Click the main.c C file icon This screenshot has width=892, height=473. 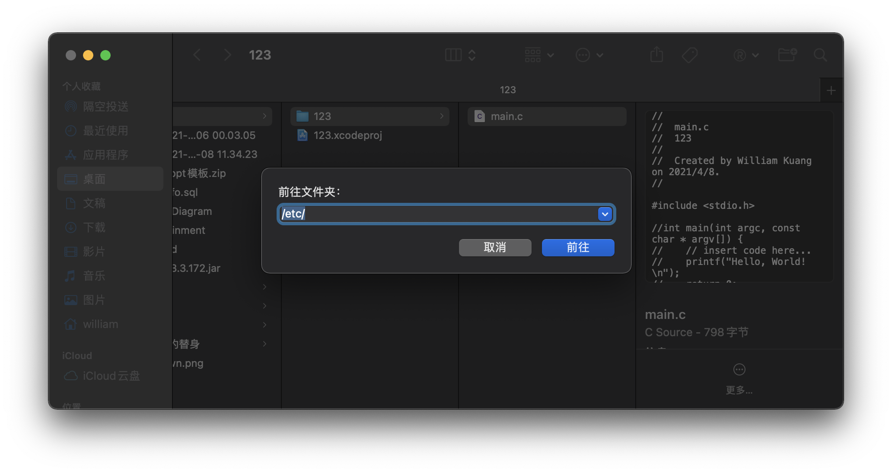pos(479,116)
